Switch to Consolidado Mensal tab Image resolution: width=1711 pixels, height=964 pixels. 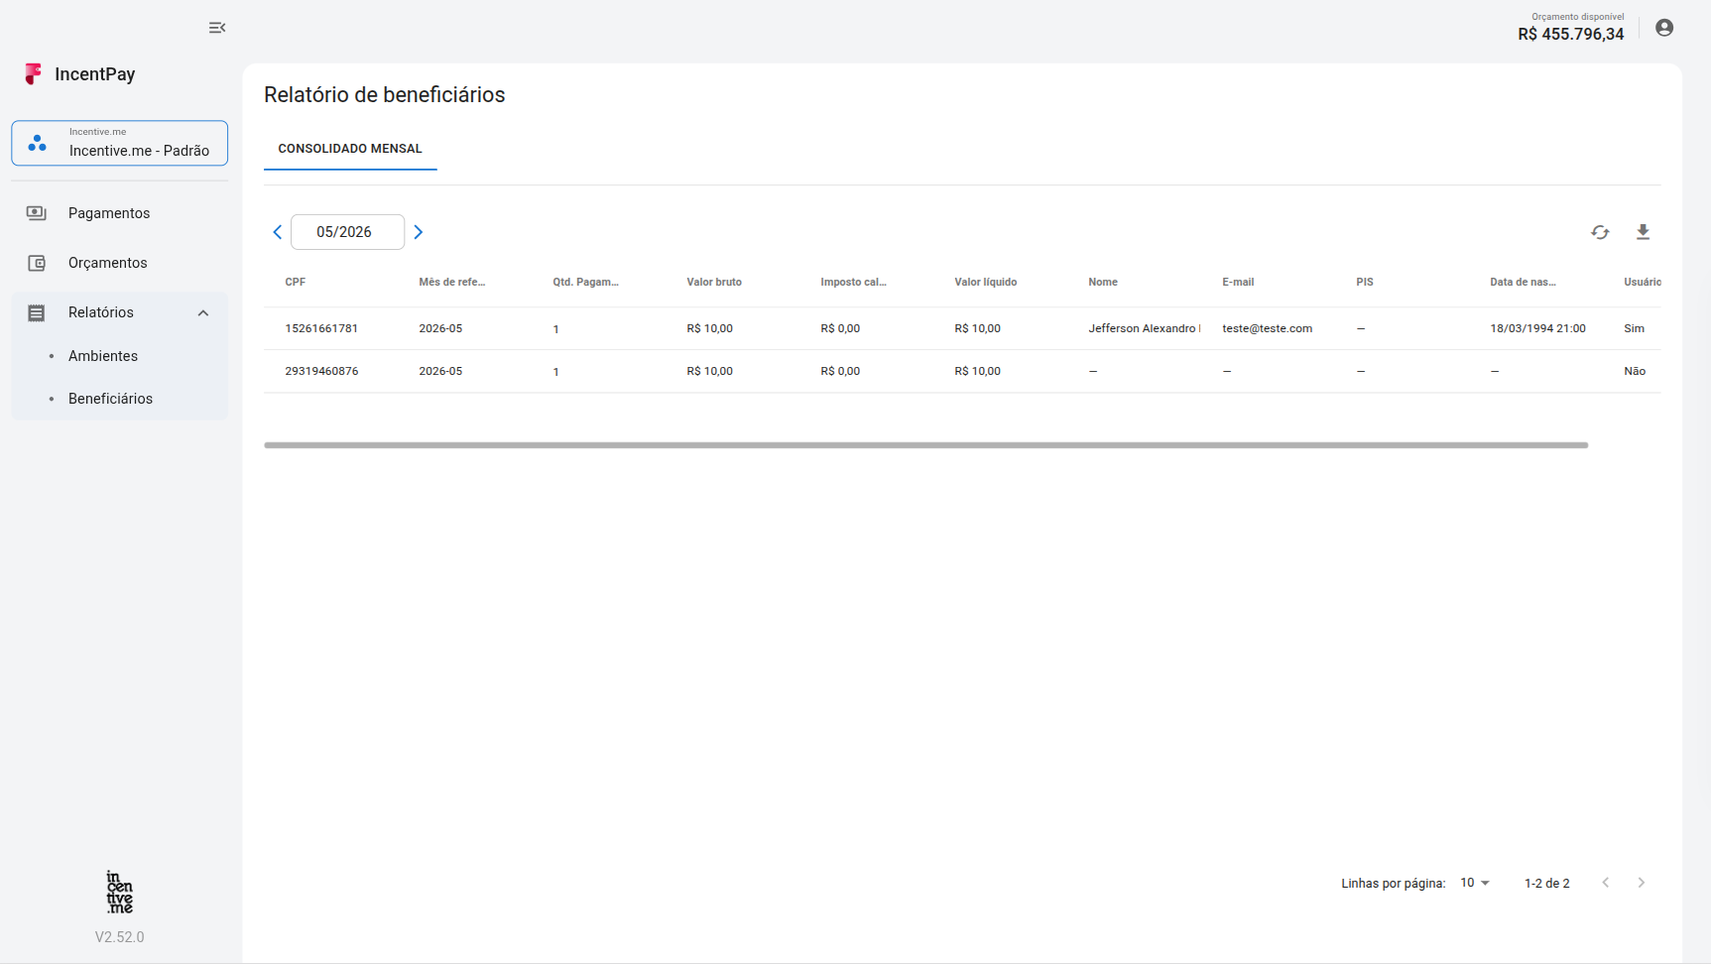350,149
